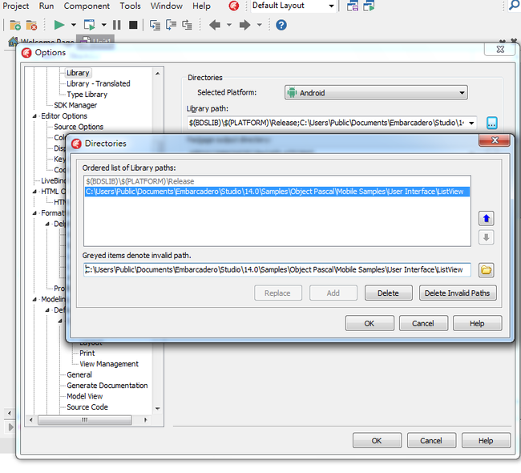
Task: Click the Step Over toolbar icon
Action: click(x=171, y=25)
